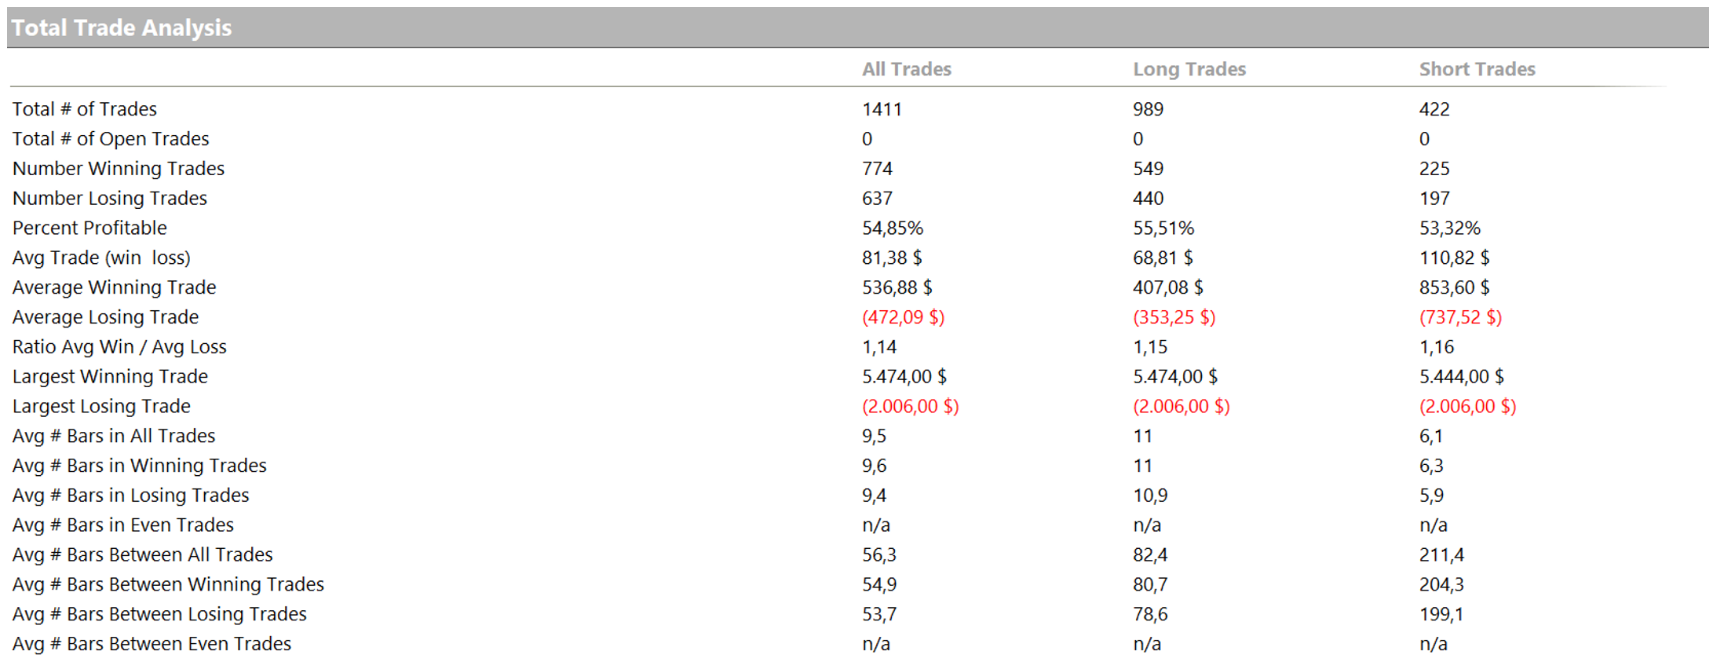The height and width of the screenshot is (662, 1713).
Task: Select the Long Trades column header
Action: [x=1189, y=69]
